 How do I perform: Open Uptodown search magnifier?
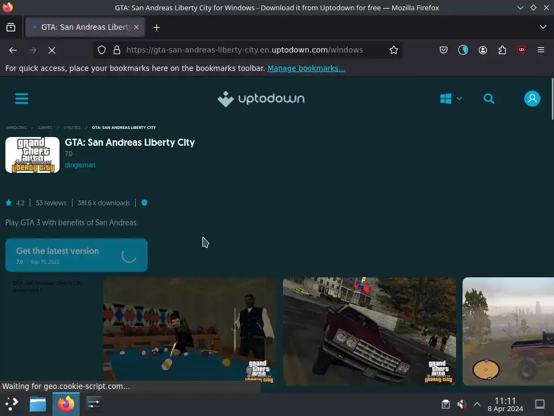pos(489,99)
